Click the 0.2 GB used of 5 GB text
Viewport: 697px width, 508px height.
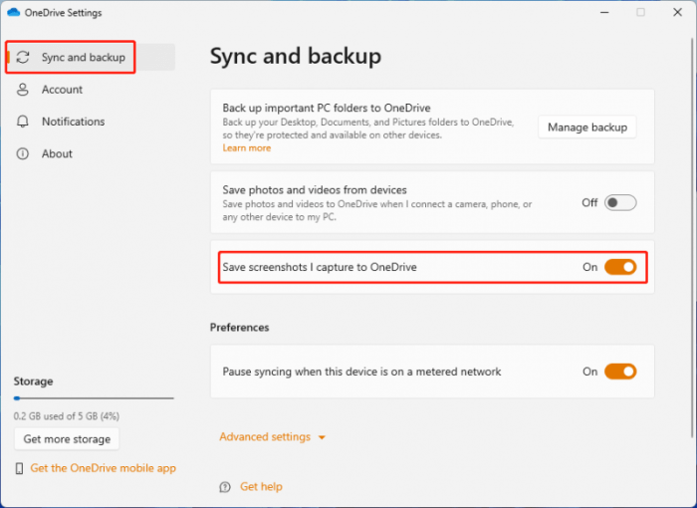coord(67,416)
